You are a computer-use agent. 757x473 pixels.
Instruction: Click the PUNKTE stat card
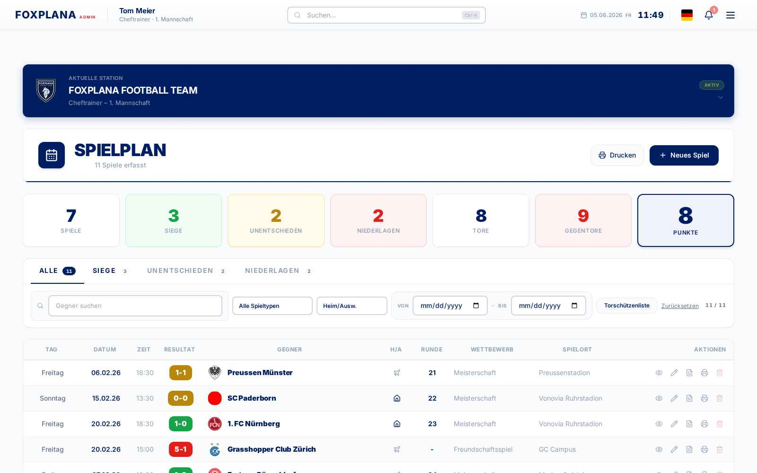686,220
